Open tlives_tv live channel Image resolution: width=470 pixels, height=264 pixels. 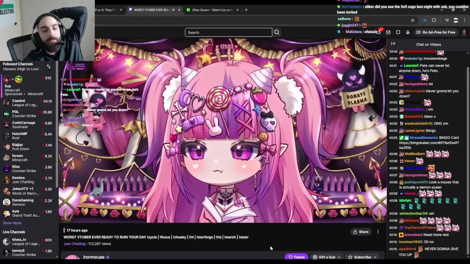tap(28, 242)
